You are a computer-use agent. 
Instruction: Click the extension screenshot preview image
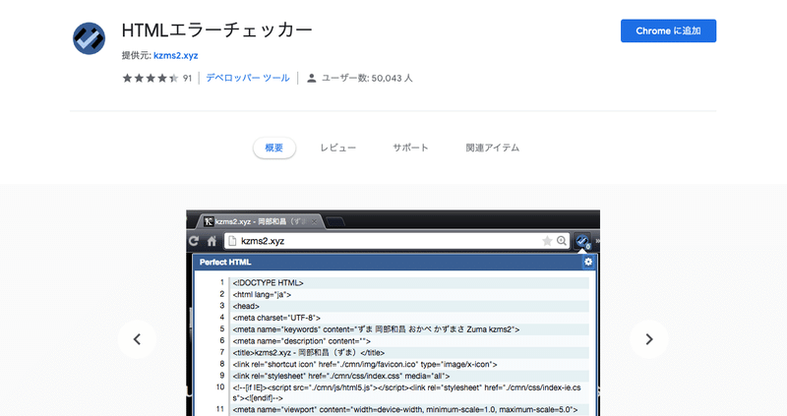pyautogui.click(x=393, y=313)
